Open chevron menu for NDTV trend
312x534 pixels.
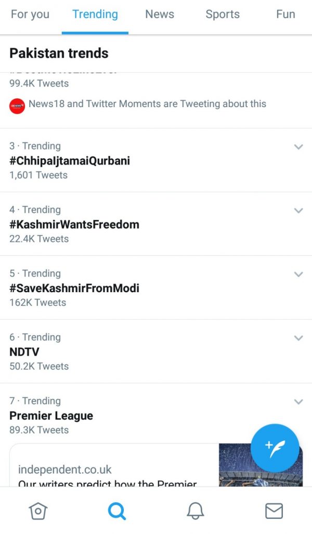point(298,338)
